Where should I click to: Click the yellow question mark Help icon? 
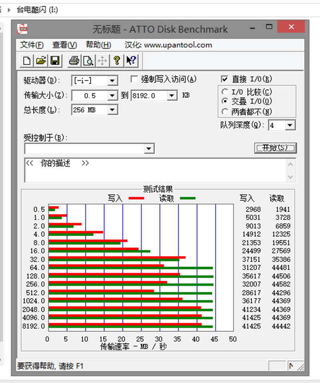pyautogui.click(x=117, y=61)
